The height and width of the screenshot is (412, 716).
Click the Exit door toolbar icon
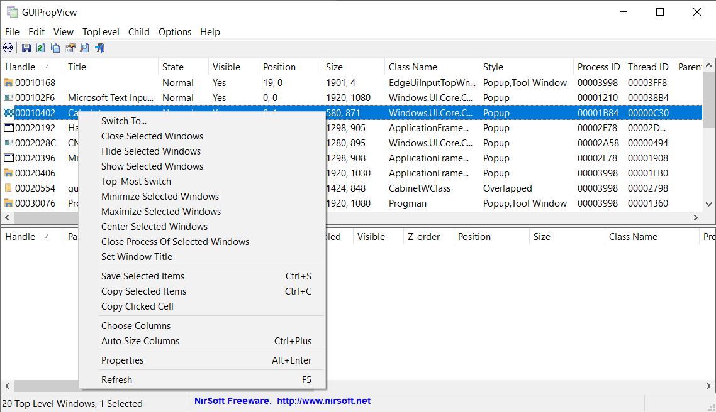click(99, 48)
